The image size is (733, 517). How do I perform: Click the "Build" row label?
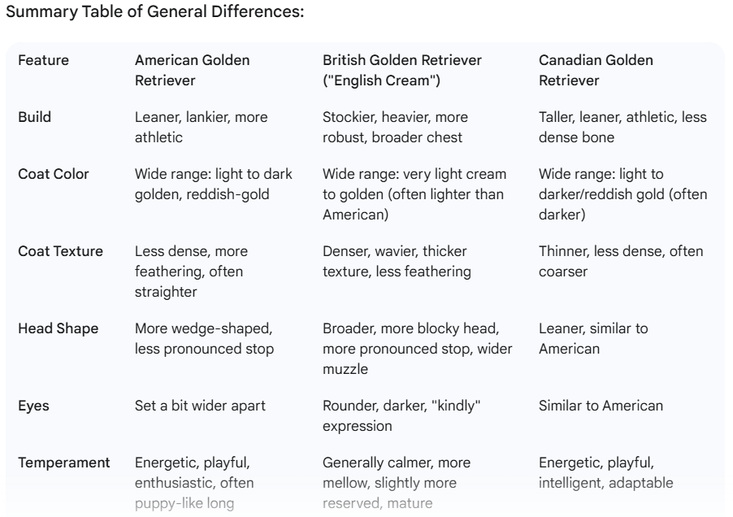pos(34,117)
